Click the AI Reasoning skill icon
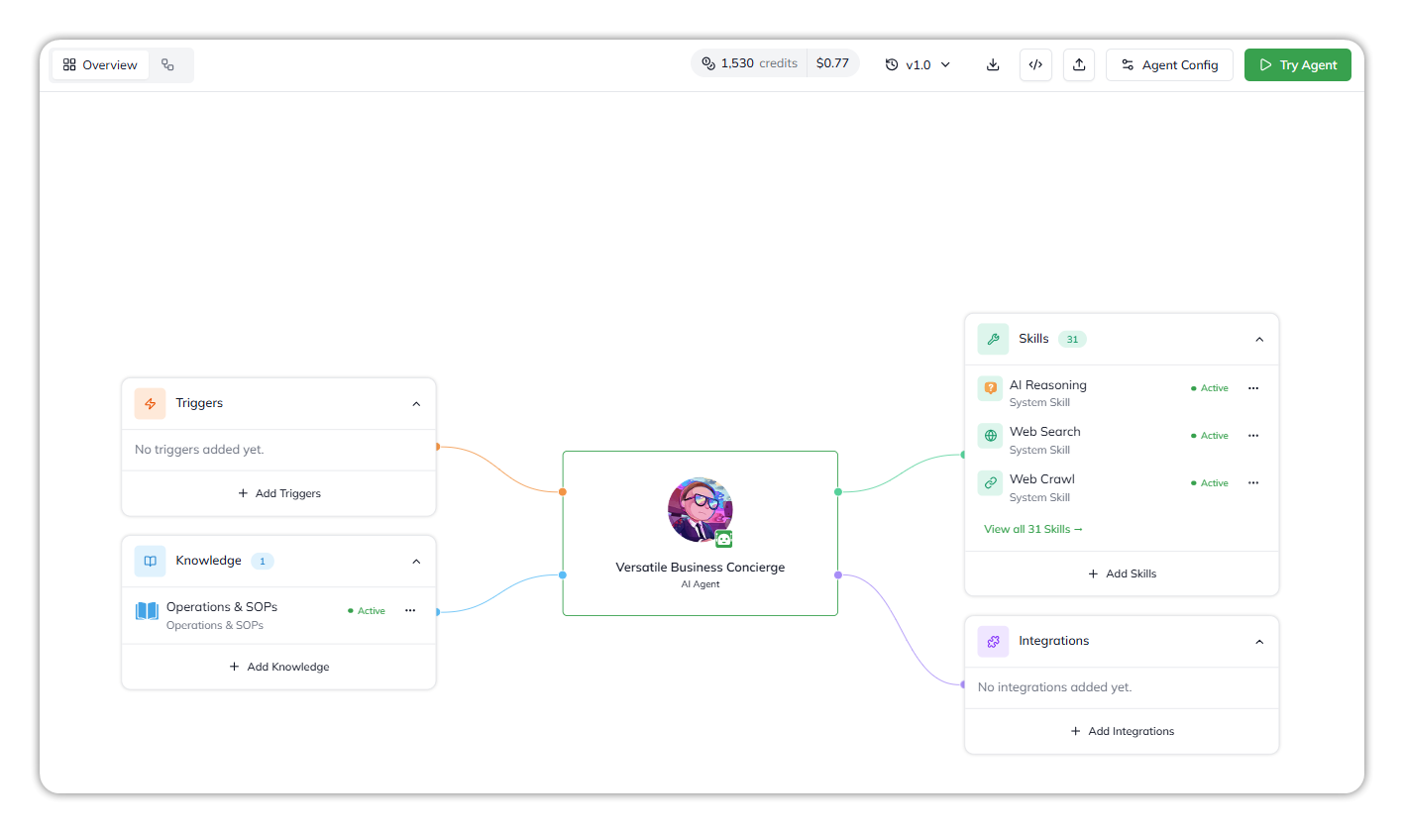 click(990, 388)
